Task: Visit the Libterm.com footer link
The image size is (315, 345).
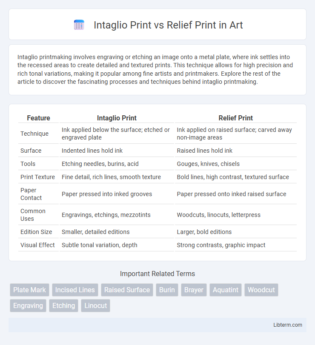Action: coord(288,325)
